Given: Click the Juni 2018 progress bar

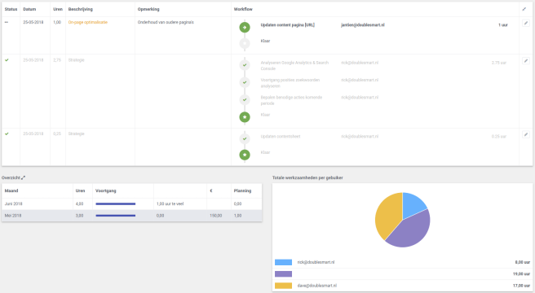Looking at the screenshot, I should click(116, 203).
